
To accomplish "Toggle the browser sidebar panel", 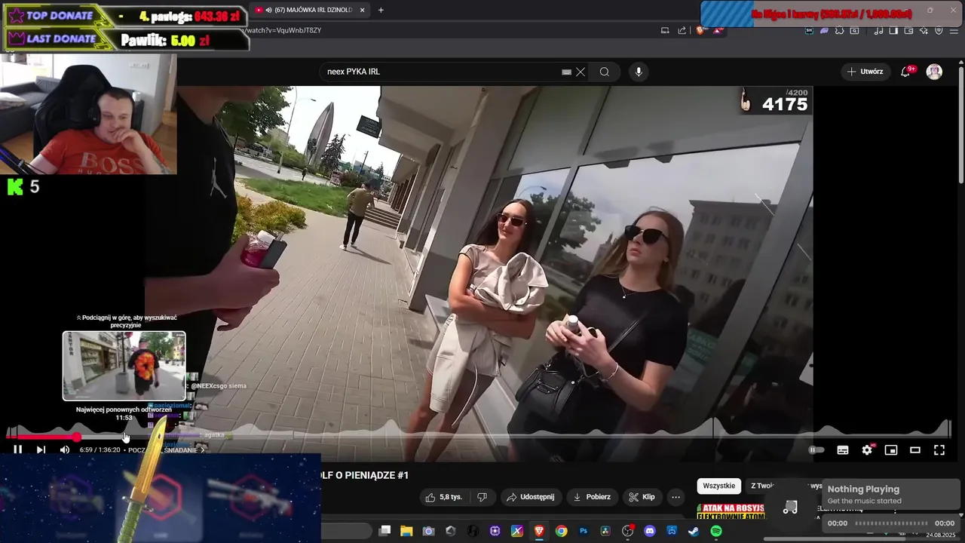I will (x=893, y=30).
